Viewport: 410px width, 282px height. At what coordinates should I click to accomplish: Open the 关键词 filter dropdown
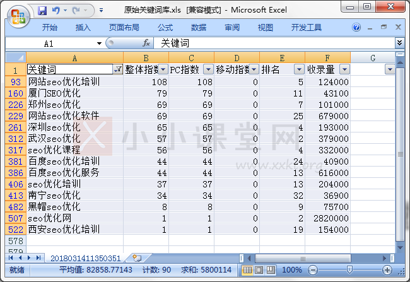(x=118, y=69)
